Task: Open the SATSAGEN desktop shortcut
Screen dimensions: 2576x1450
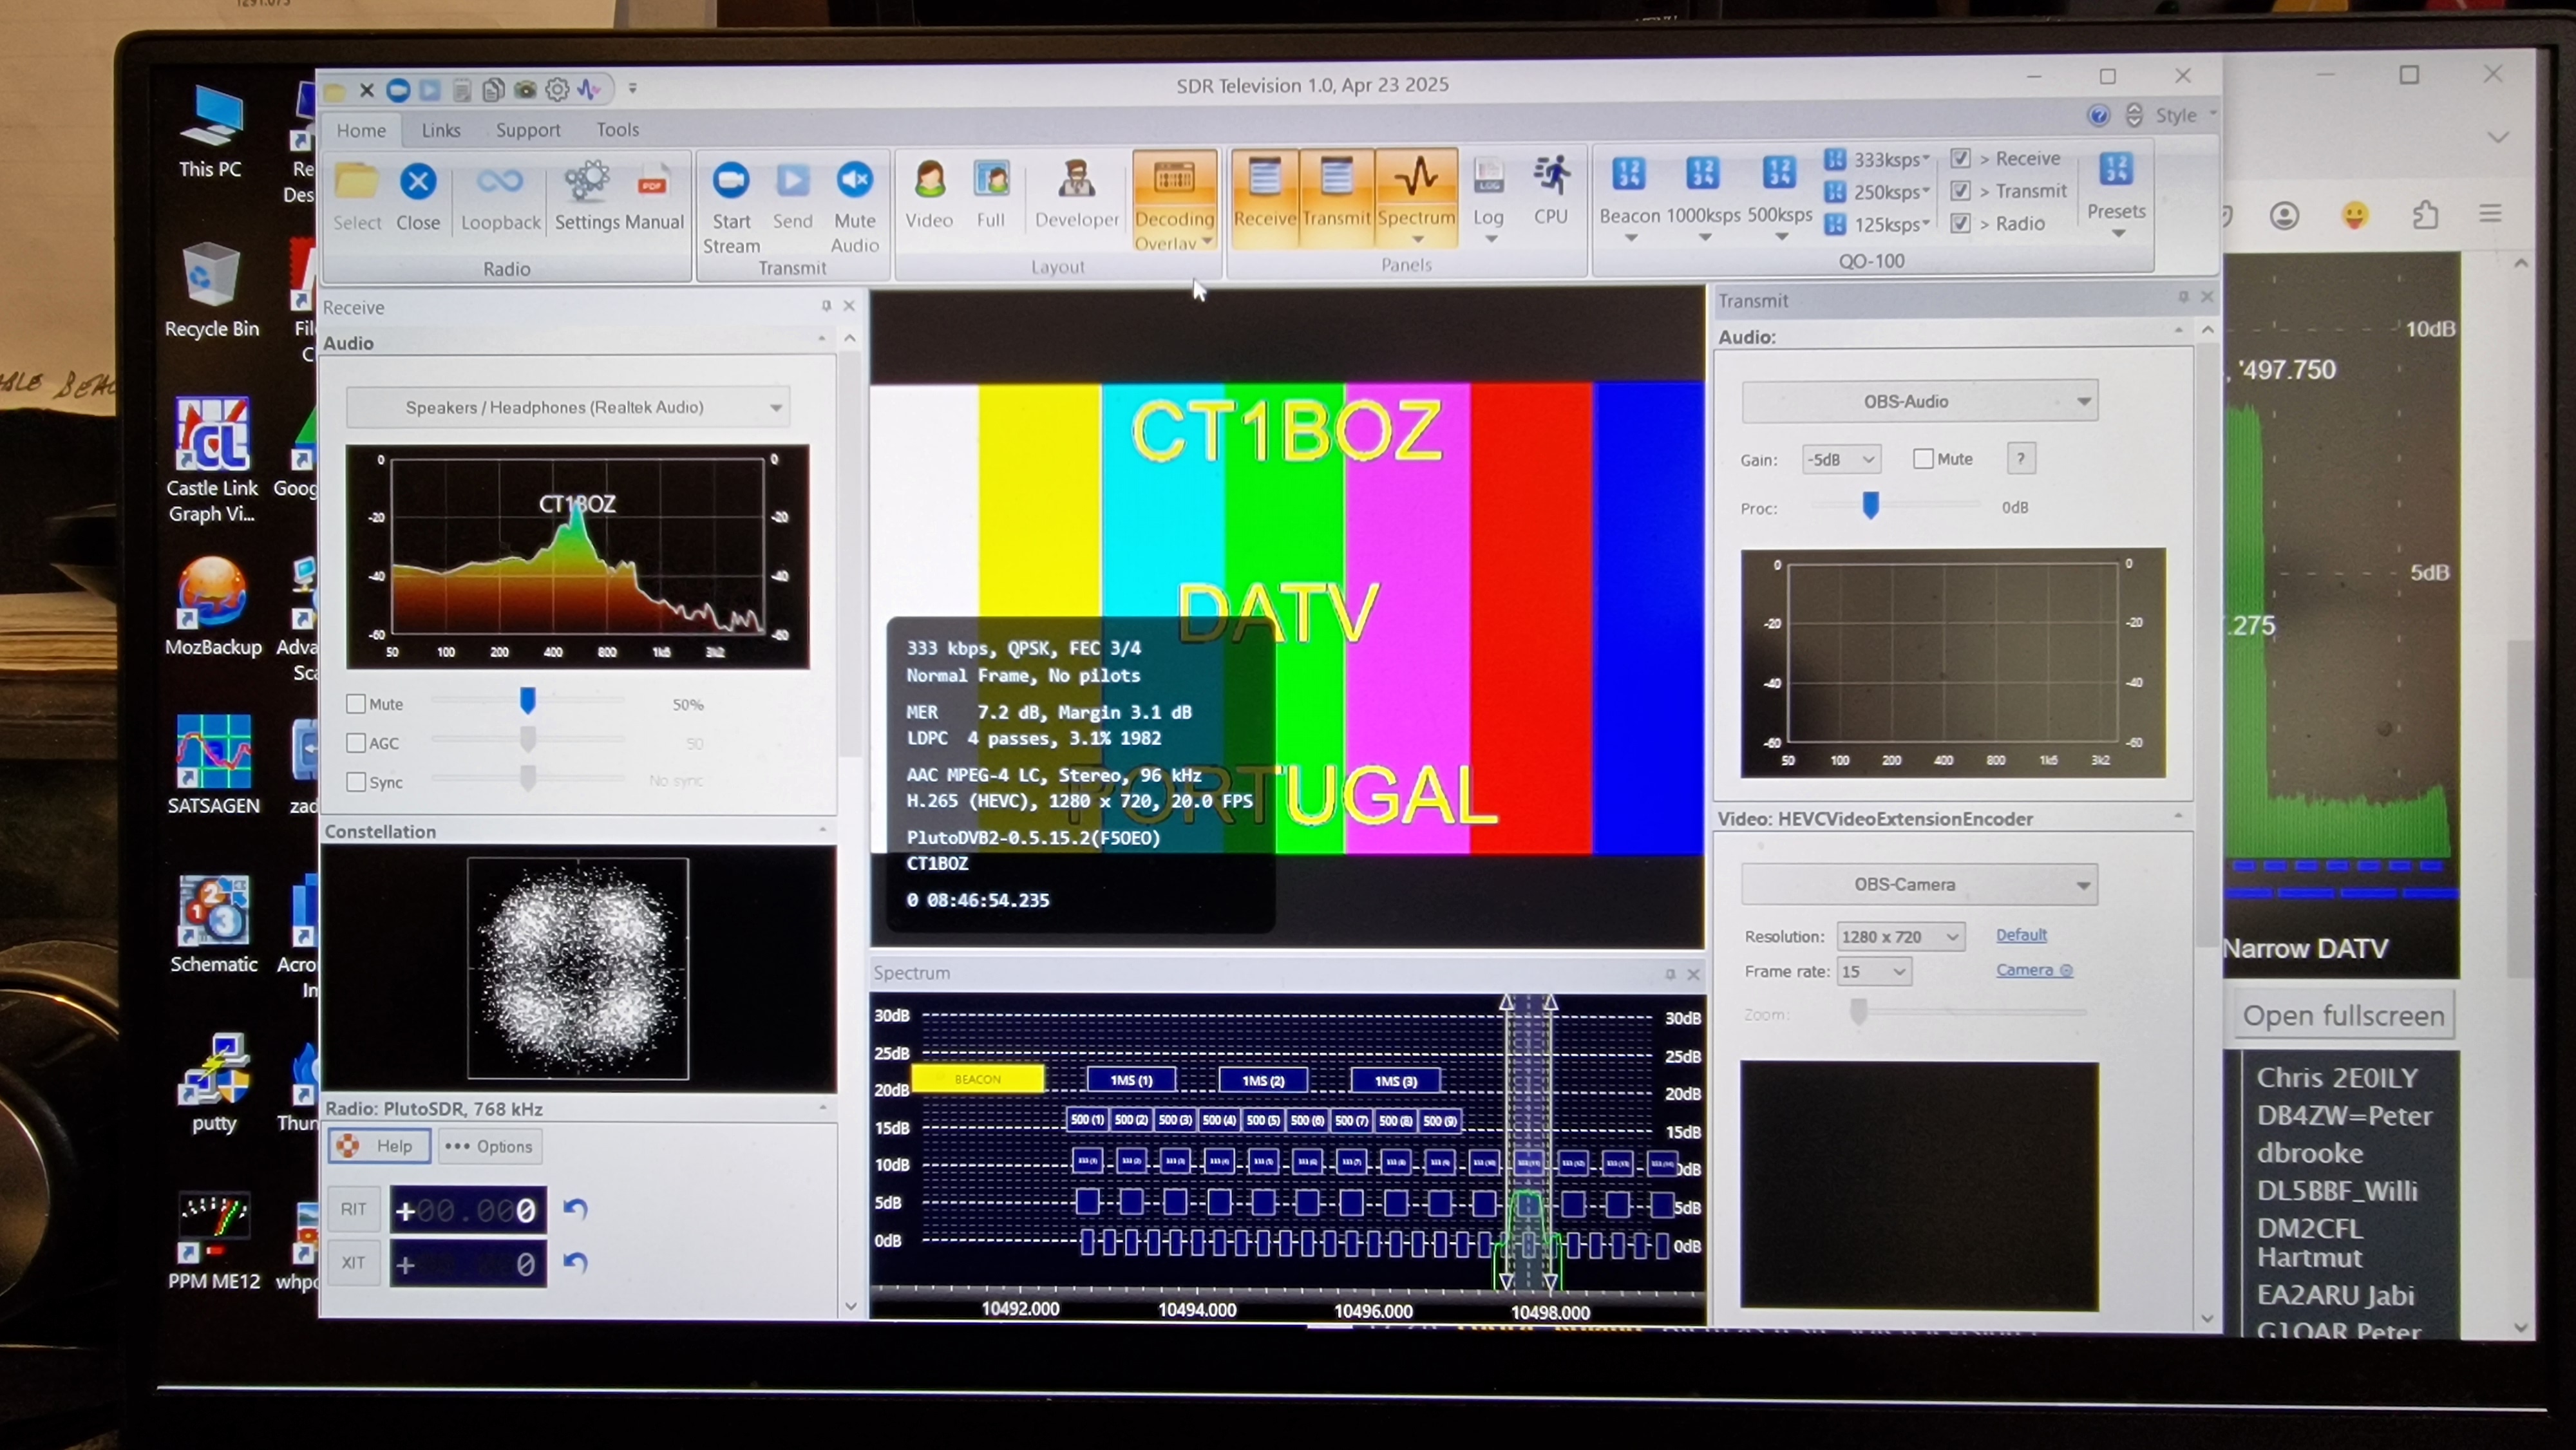Action: point(213,765)
